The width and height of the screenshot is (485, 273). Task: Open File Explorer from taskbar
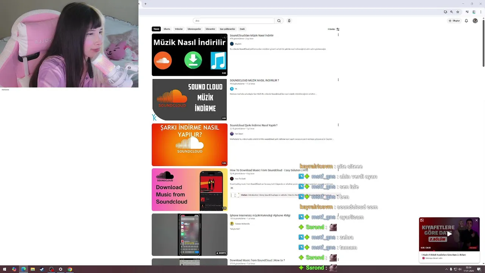coord(33,269)
